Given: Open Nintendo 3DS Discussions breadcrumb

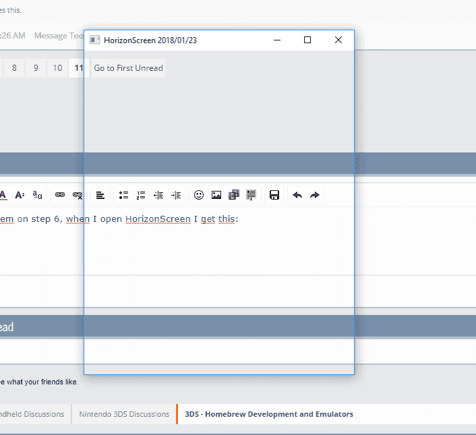Looking at the screenshot, I should (124, 414).
